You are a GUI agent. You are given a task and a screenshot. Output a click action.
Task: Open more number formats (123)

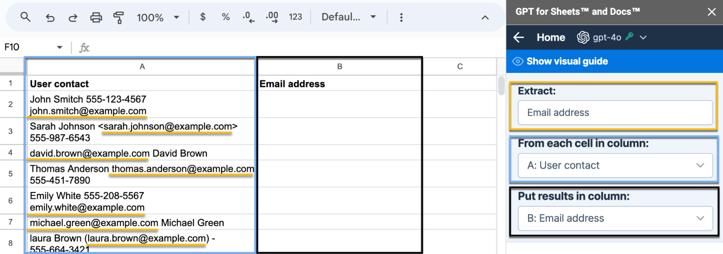295,17
